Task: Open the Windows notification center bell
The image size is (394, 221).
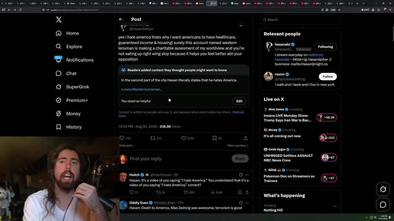Action: (x=390, y=217)
